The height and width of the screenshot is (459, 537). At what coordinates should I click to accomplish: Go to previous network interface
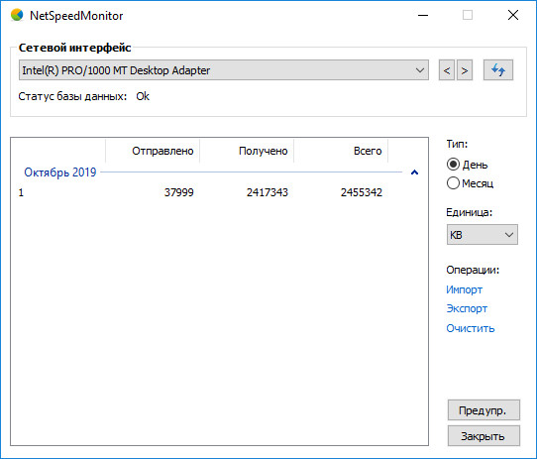447,70
